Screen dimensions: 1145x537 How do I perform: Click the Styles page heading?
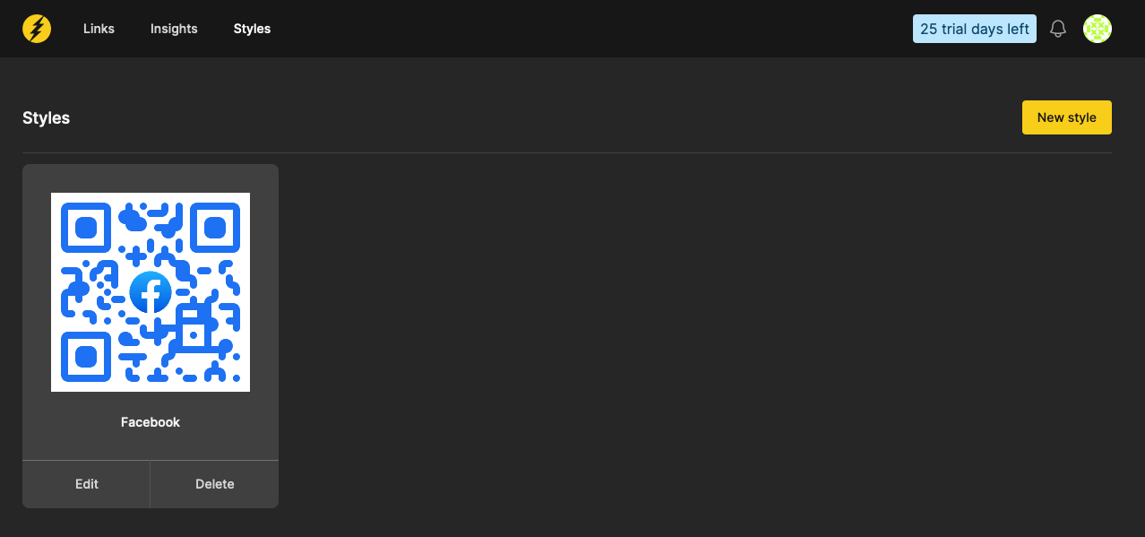(x=46, y=117)
